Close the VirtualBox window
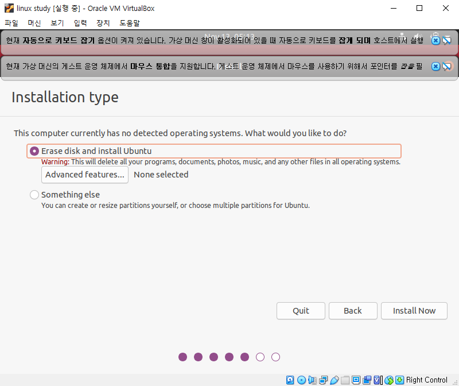 click(446, 8)
